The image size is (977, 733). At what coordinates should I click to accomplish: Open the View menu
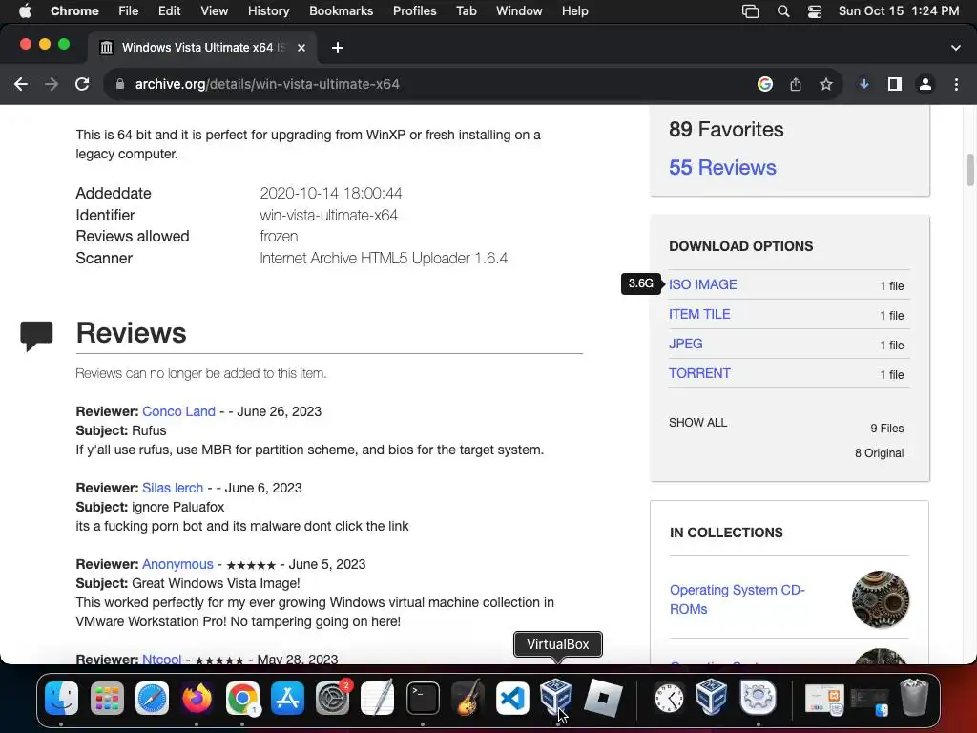point(214,11)
